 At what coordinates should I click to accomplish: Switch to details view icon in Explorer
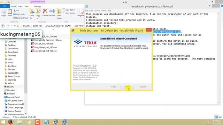(216, 117)
